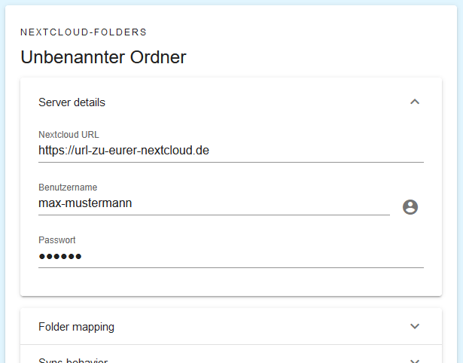Viewport: 463px width, 363px height.
Task: Open the Sync behavior section title
Action: click(73, 360)
